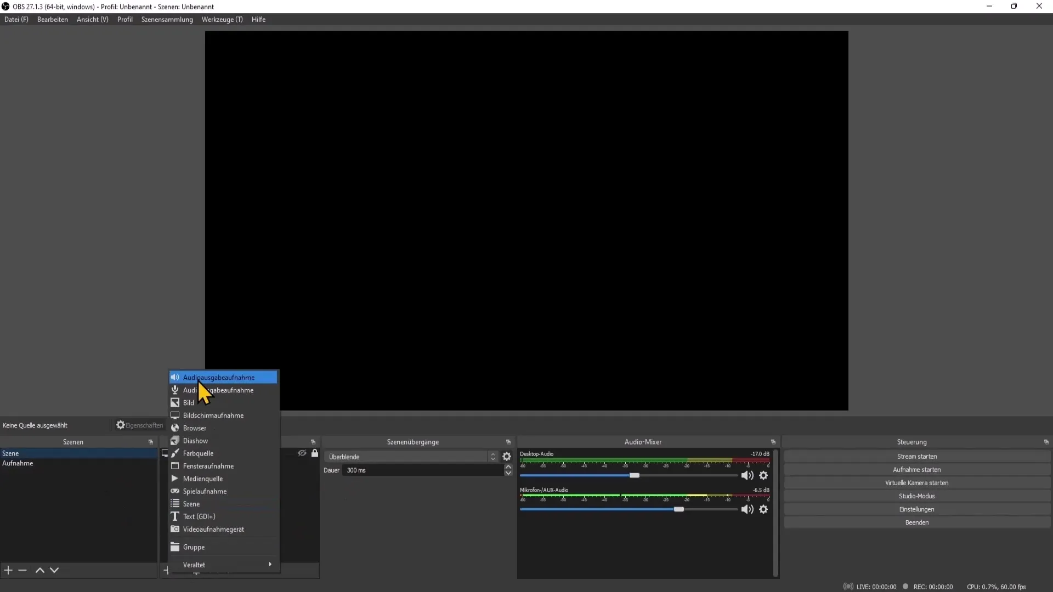
Task: Decrease Dauer with down stepper
Action: point(508,473)
